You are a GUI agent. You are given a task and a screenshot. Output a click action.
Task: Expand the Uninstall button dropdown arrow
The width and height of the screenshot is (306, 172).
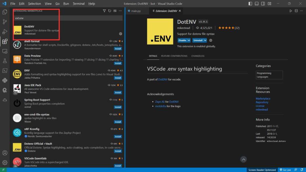pos(205,40)
